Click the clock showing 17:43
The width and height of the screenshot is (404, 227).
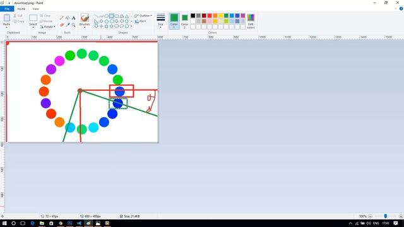(x=386, y=223)
